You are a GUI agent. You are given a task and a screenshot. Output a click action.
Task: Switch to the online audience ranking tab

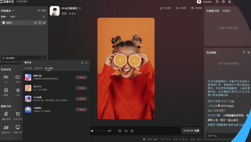[212, 11]
